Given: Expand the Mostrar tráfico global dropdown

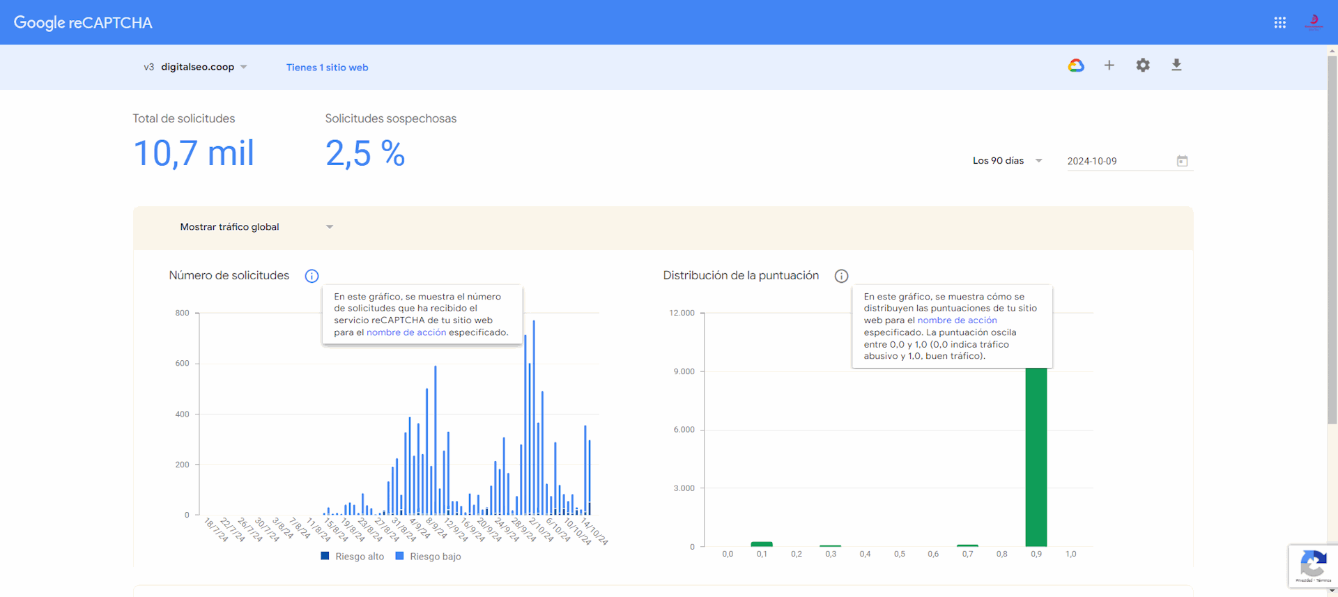Looking at the screenshot, I should [x=256, y=227].
